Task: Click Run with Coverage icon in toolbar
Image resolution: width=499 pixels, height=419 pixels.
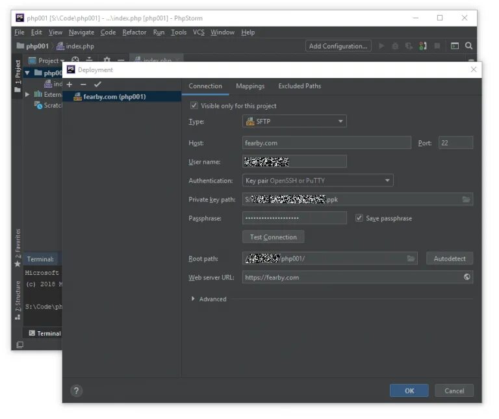Action: (x=409, y=46)
